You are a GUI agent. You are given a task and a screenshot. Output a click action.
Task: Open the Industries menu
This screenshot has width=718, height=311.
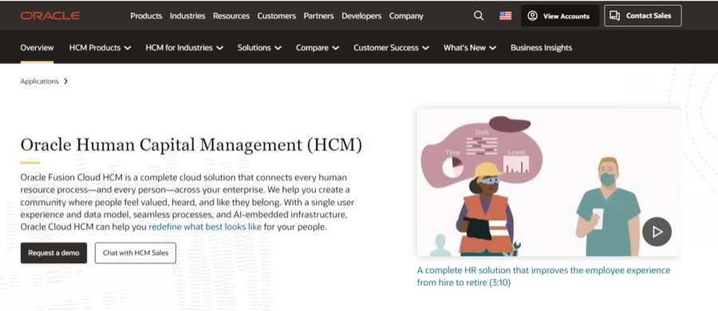click(x=187, y=16)
